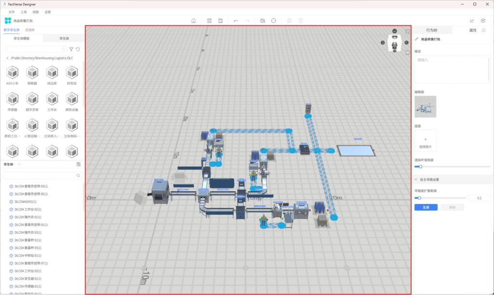494x295 pixels.
Task: Select the AGV小车 template icon
Action: coord(12,73)
